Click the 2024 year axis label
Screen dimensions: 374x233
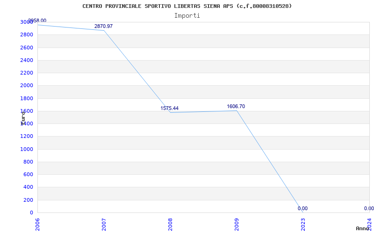(369, 225)
